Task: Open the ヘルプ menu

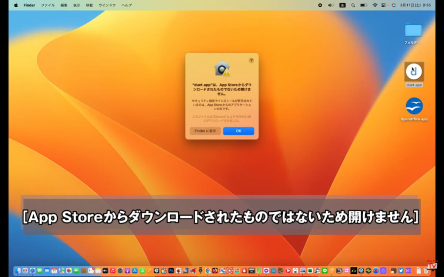Action: (127, 5)
